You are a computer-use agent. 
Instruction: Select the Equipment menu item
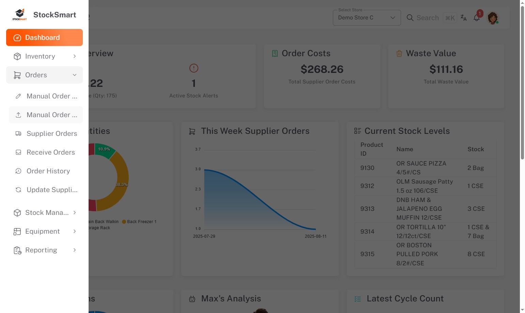(43, 232)
